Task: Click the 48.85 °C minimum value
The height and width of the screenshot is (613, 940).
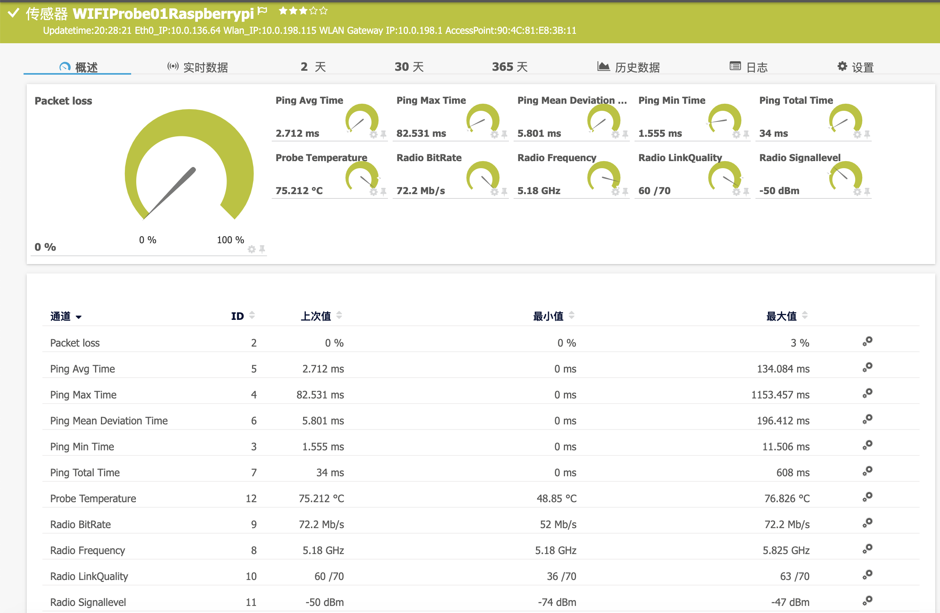Action: pyautogui.click(x=556, y=498)
